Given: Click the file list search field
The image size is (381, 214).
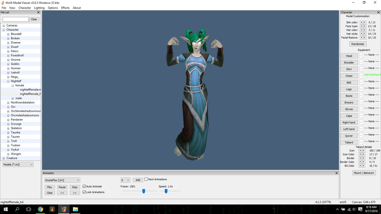Looking at the screenshot, I should point(16,19).
